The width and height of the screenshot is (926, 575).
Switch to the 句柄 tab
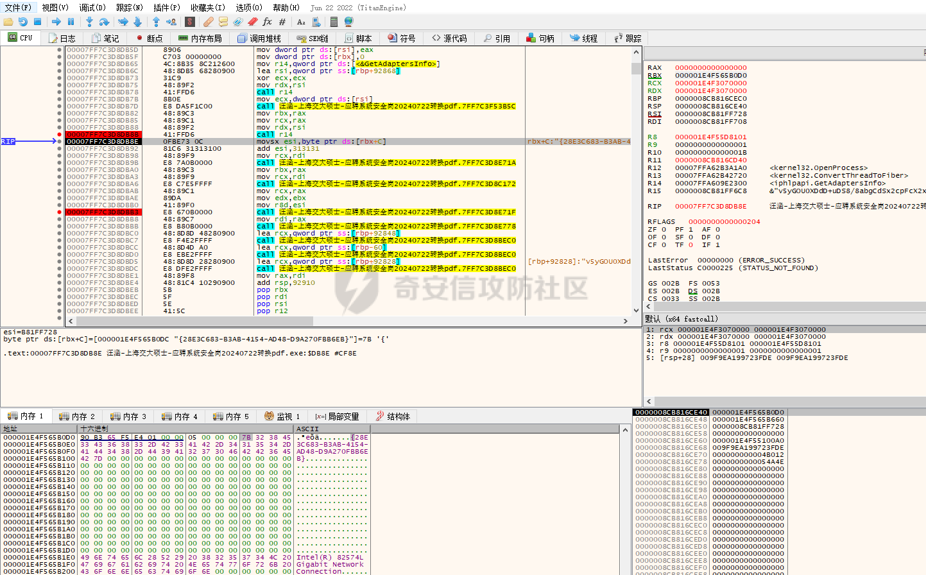(x=540, y=39)
